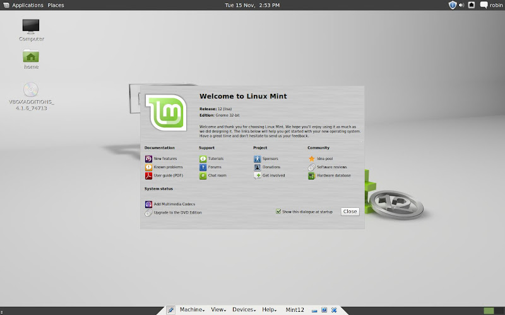Click the Idea pool link text
This screenshot has height=315, width=505.
click(x=325, y=159)
